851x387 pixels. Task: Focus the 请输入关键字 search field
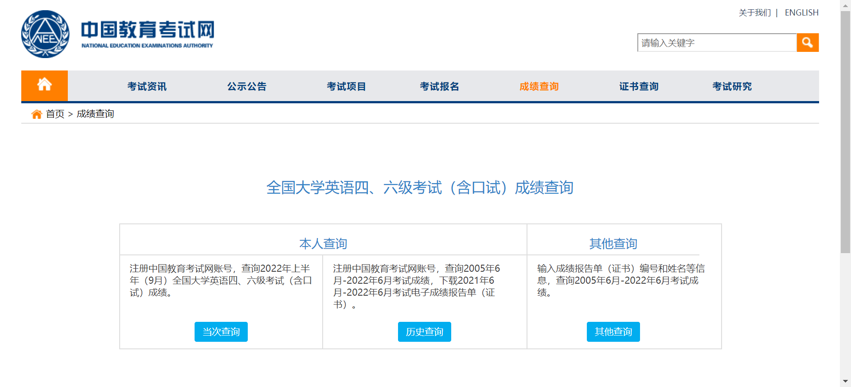pos(717,43)
